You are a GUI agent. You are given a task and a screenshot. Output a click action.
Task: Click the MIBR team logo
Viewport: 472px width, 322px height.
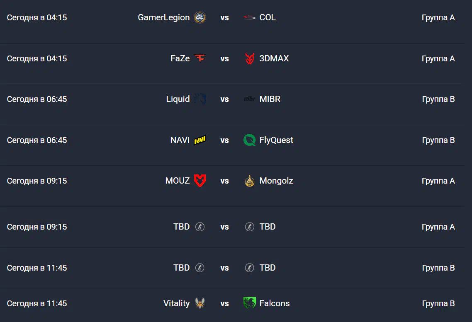(x=250, y=99)
